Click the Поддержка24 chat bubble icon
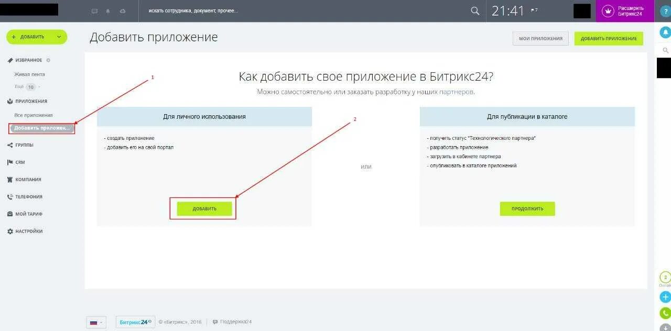Image resolution: width=671 pixels, height=331 pixels. click(x=215, y=322)
